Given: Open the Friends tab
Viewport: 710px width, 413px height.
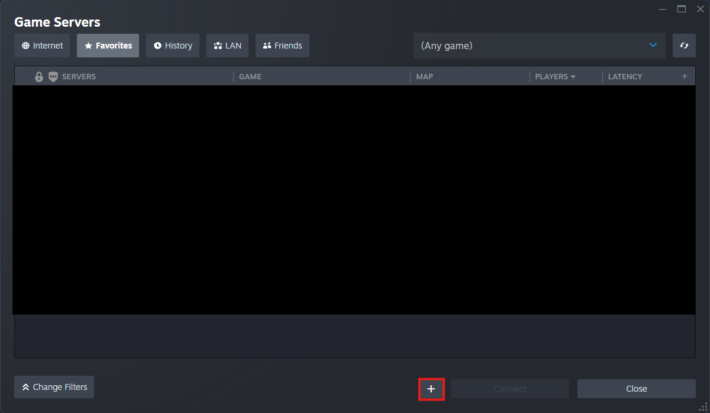Looking at the screenshot, I should [282, 46].
